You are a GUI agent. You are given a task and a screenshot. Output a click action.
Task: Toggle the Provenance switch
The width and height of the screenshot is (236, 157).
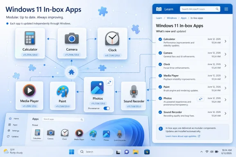click(x=107, y=108)
